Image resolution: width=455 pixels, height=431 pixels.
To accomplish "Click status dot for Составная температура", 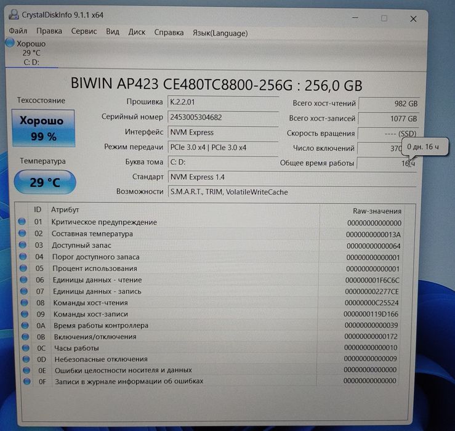I will [22, 233].
